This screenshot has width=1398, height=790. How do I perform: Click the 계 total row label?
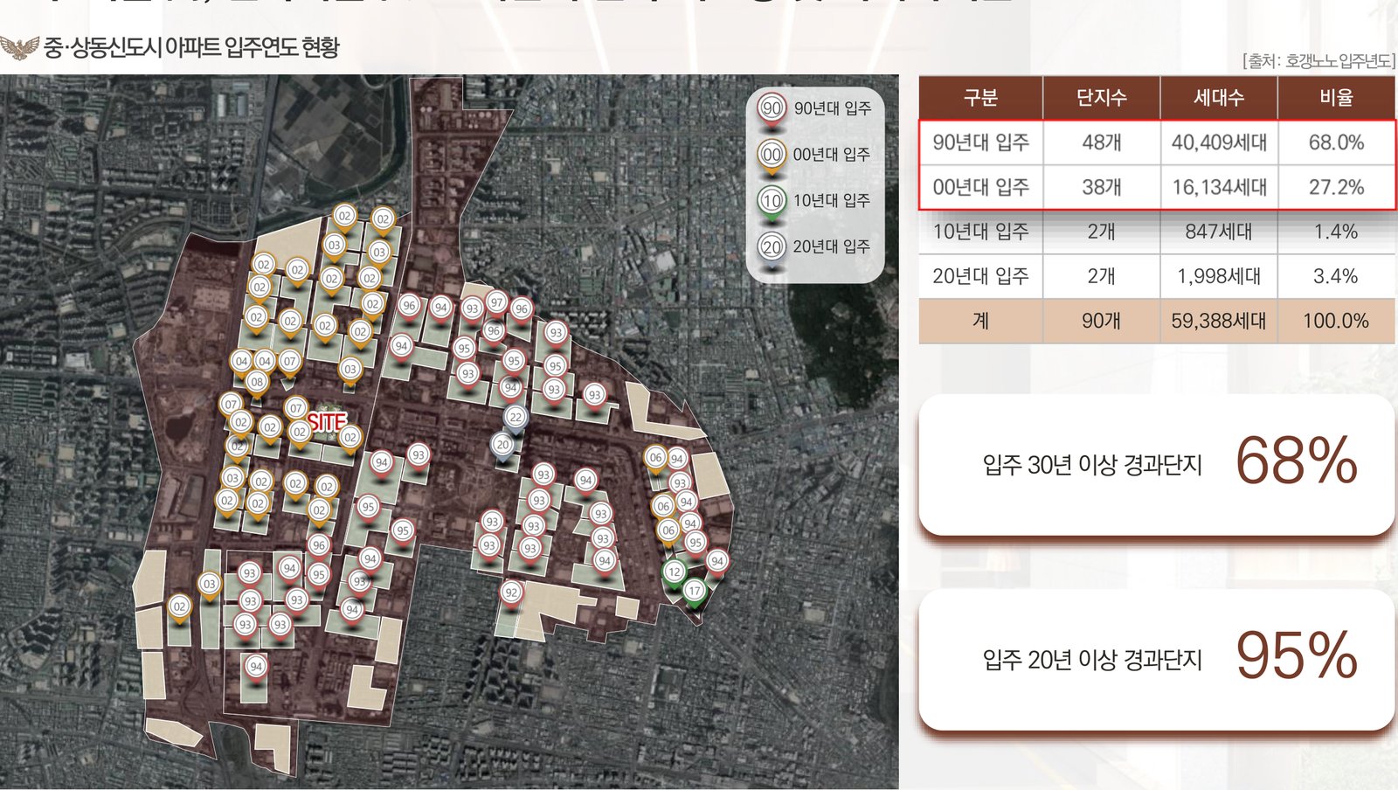pos(980,321)
